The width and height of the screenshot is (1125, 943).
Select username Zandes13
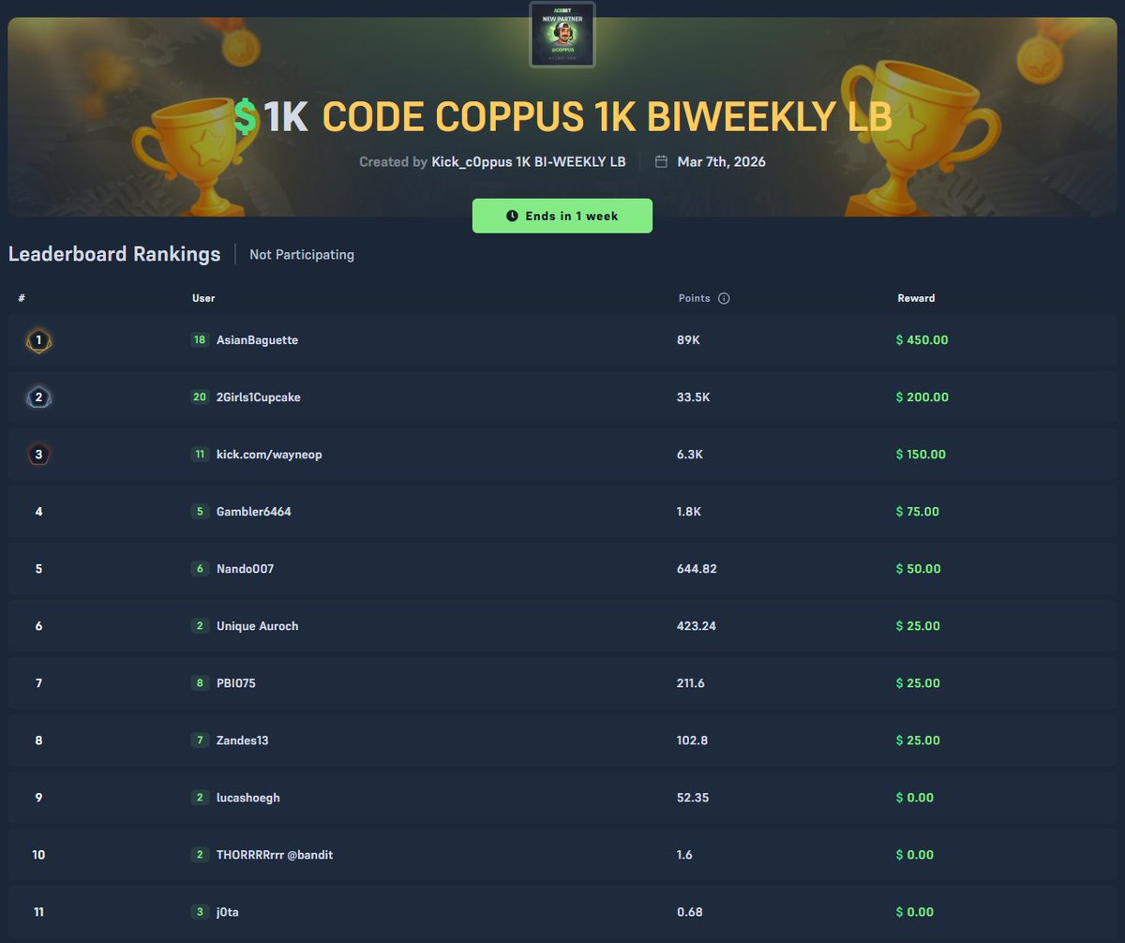(243, 741)
